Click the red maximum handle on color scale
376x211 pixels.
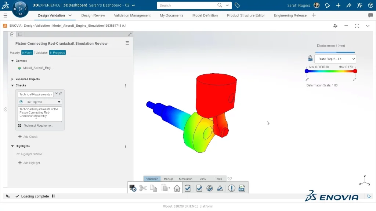pyautogui.click(x=355, y=71)
